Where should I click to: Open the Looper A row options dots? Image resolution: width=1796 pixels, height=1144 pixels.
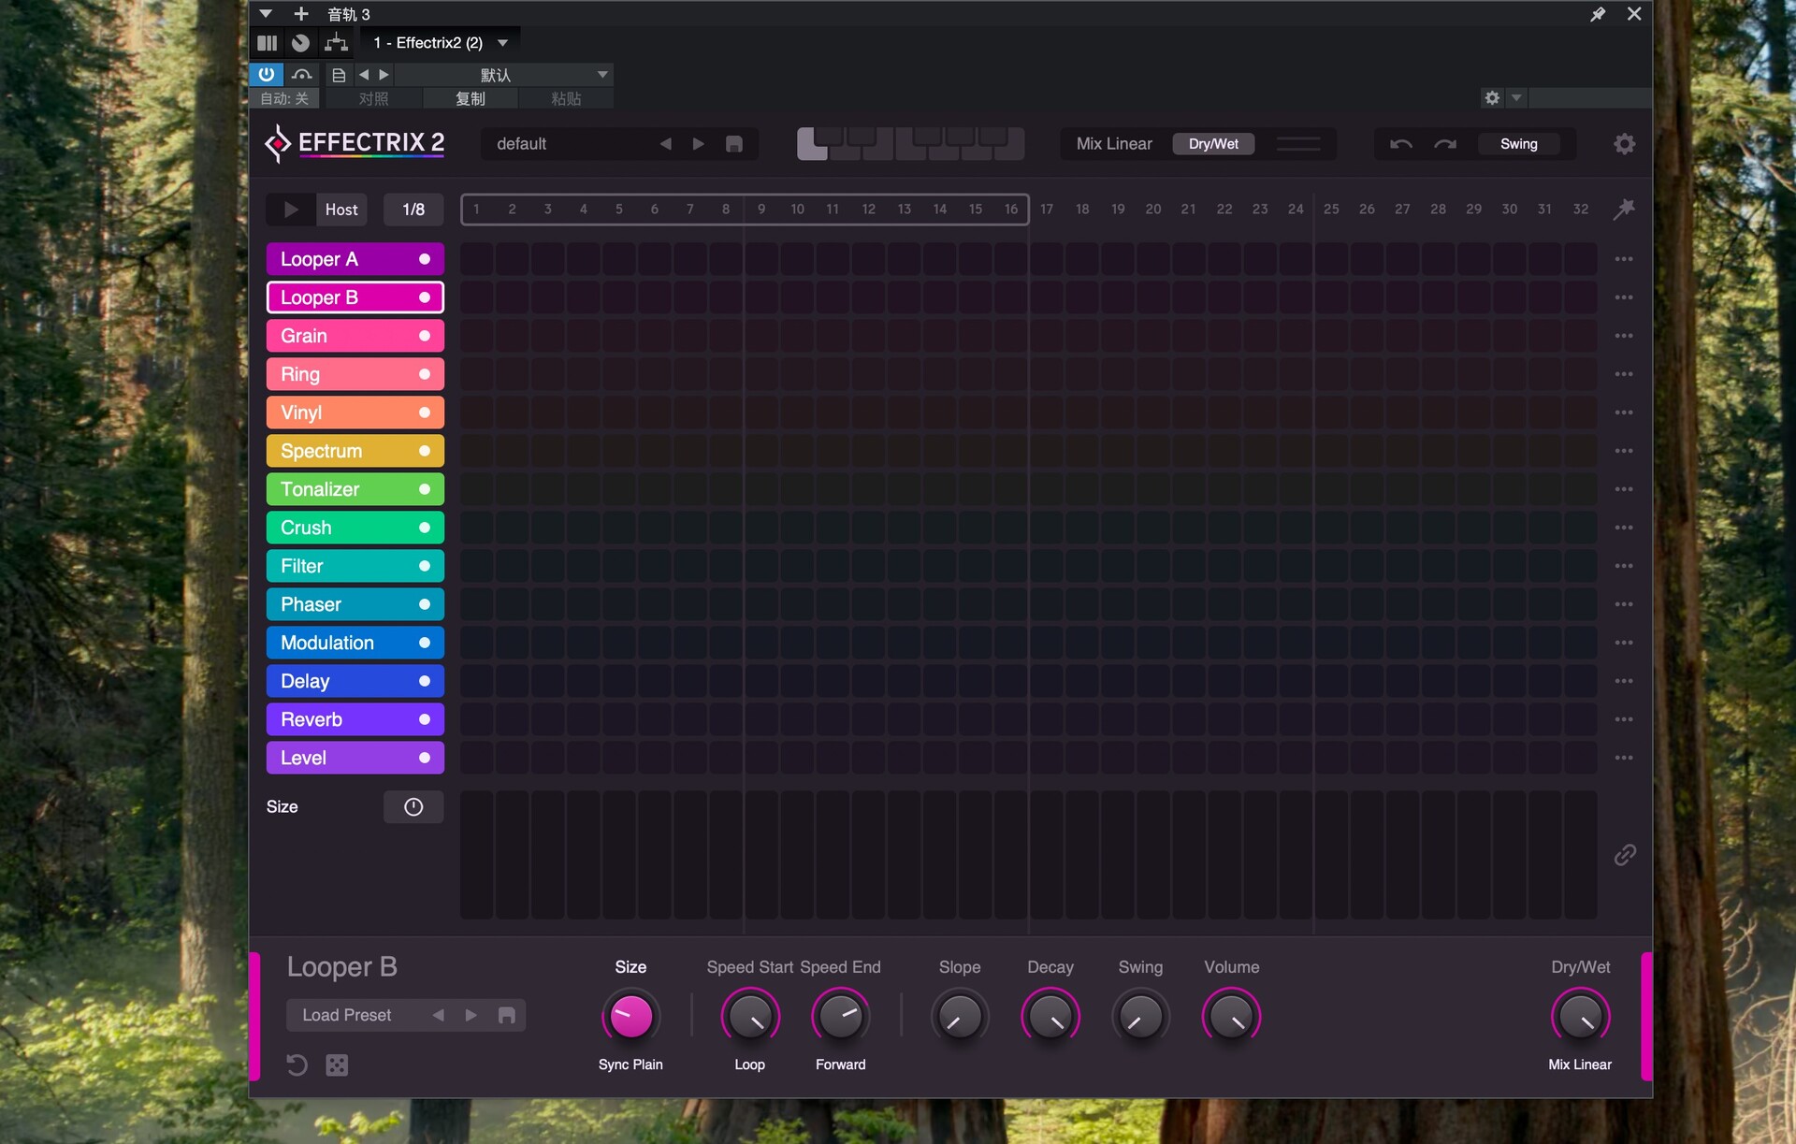1624,259
